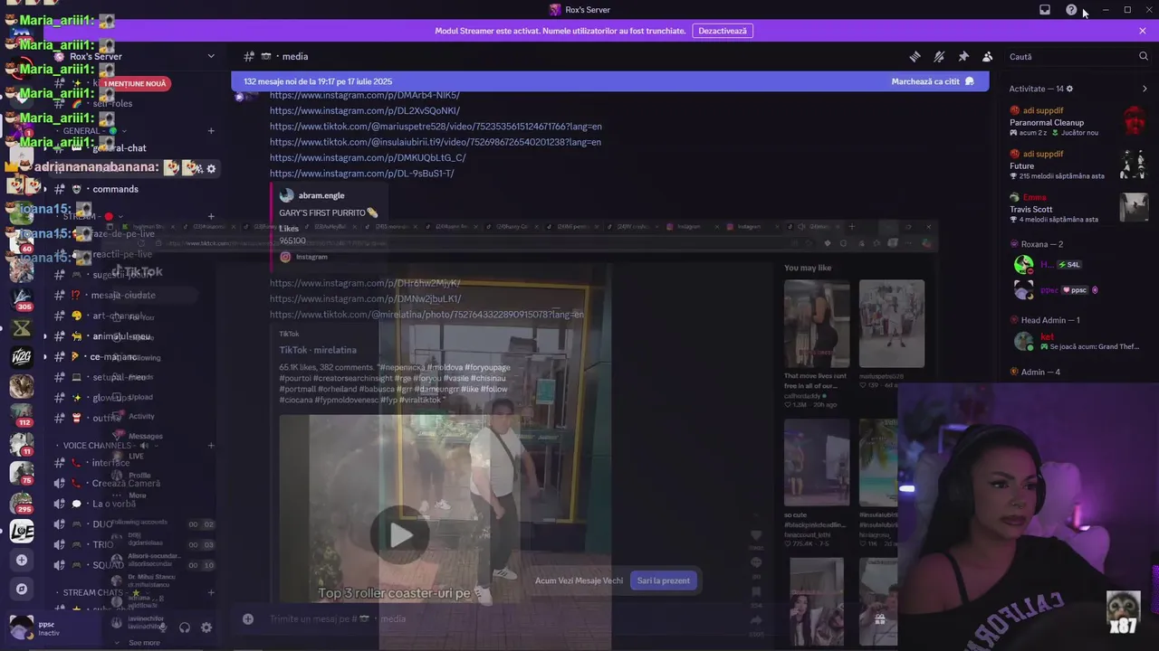Click the gift icon in message box
This screenshot has height=651, width=1159.
(879, 619)
